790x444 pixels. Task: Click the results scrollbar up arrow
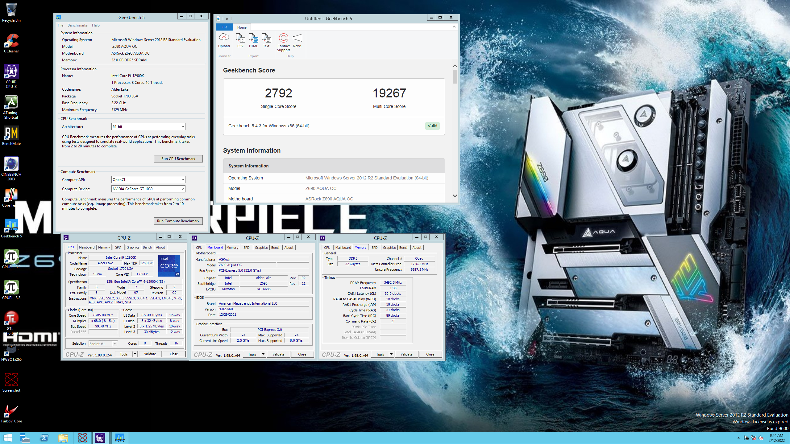coord(455,66)
